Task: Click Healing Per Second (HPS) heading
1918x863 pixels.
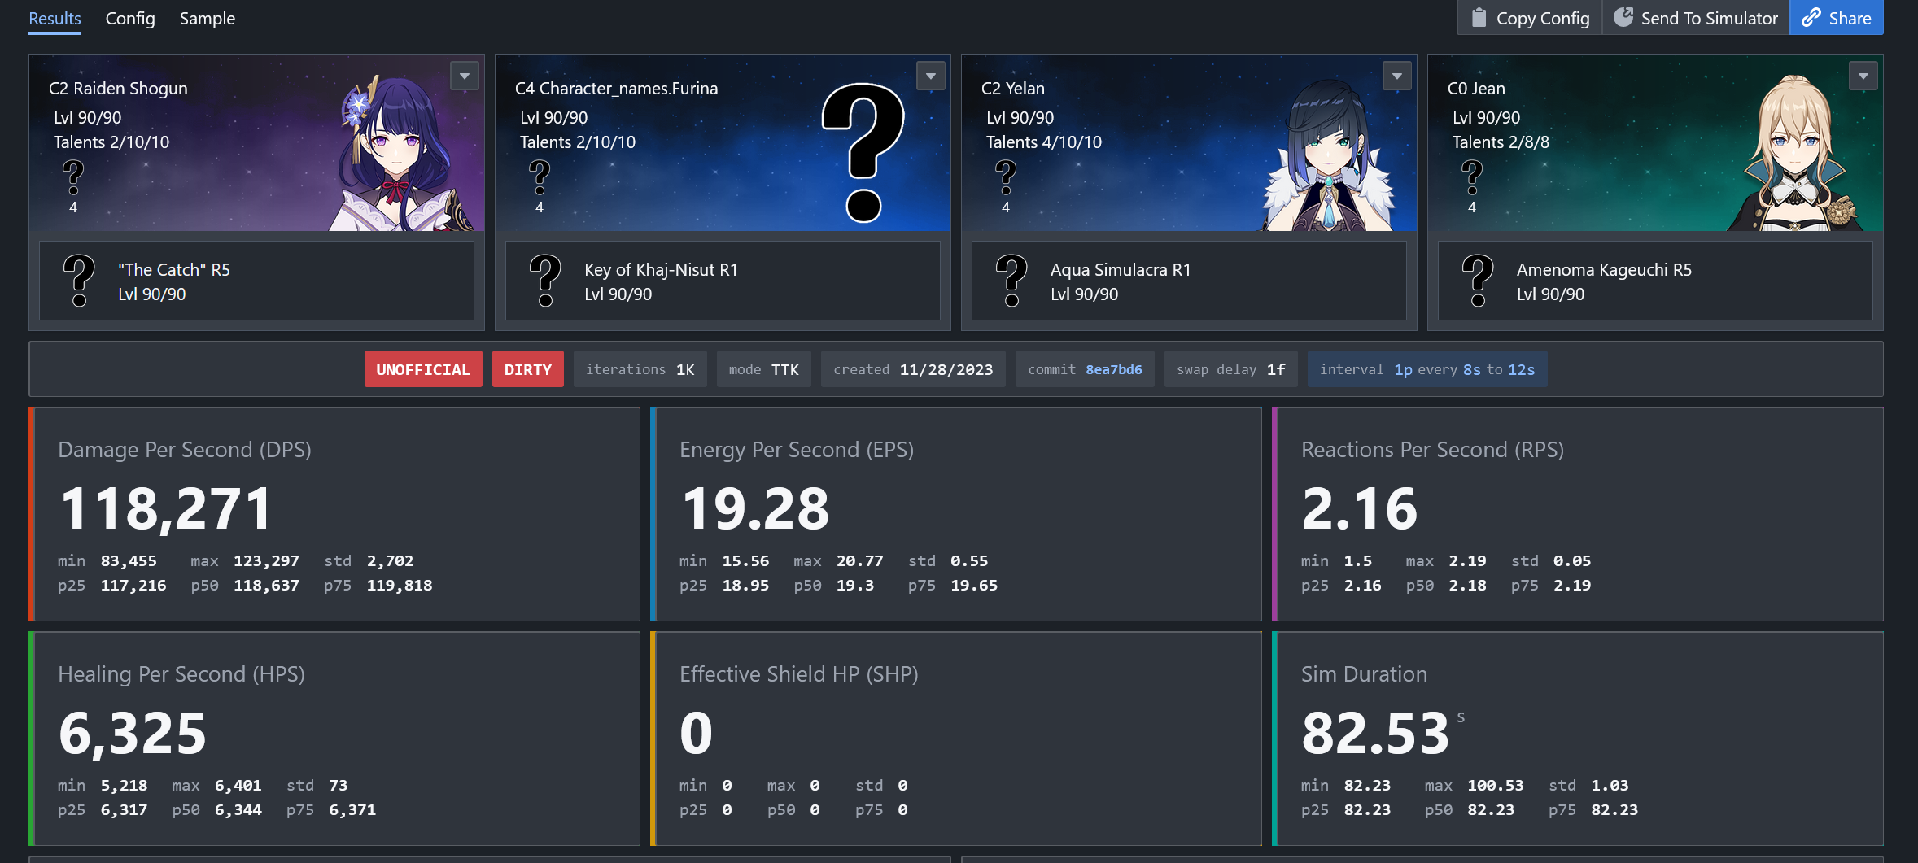Action: coord(181,674)
